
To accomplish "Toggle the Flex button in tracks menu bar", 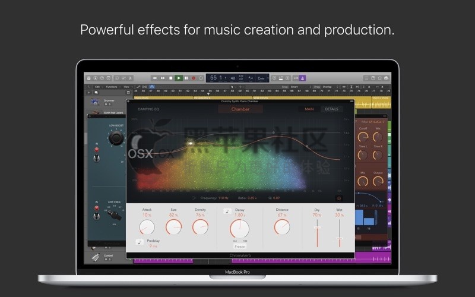I will click(144, 87).
